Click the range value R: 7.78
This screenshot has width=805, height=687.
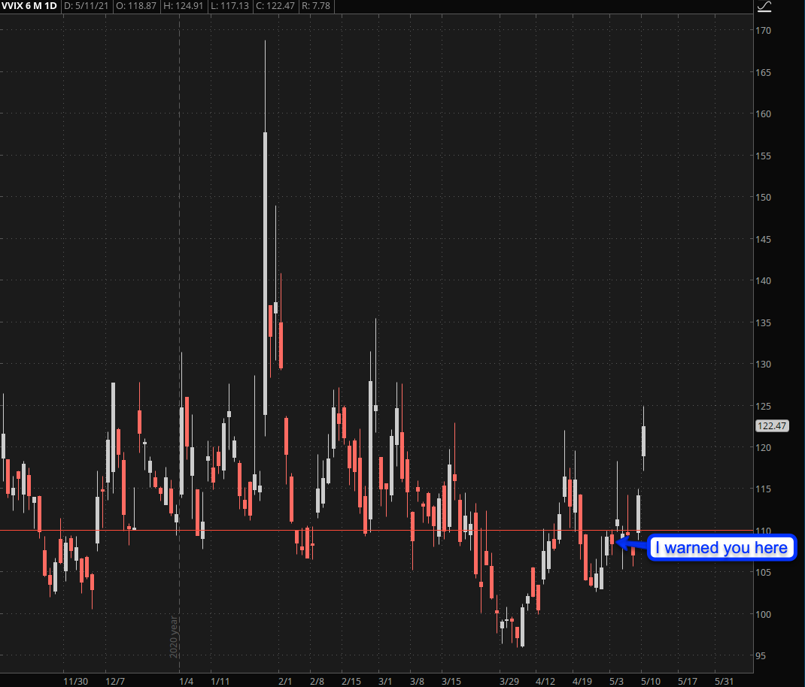316,6
